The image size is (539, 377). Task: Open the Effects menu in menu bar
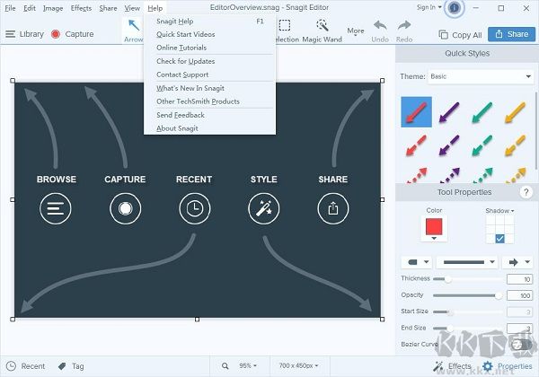click(x=81, y=8)
